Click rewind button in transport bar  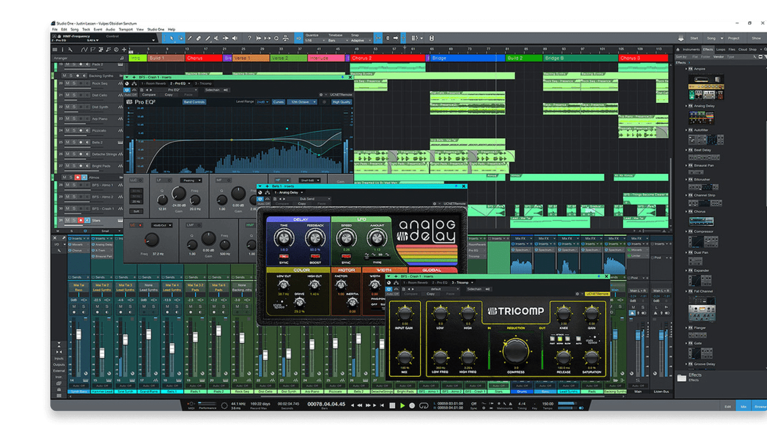pyautogui.click(x=360, y=405)
